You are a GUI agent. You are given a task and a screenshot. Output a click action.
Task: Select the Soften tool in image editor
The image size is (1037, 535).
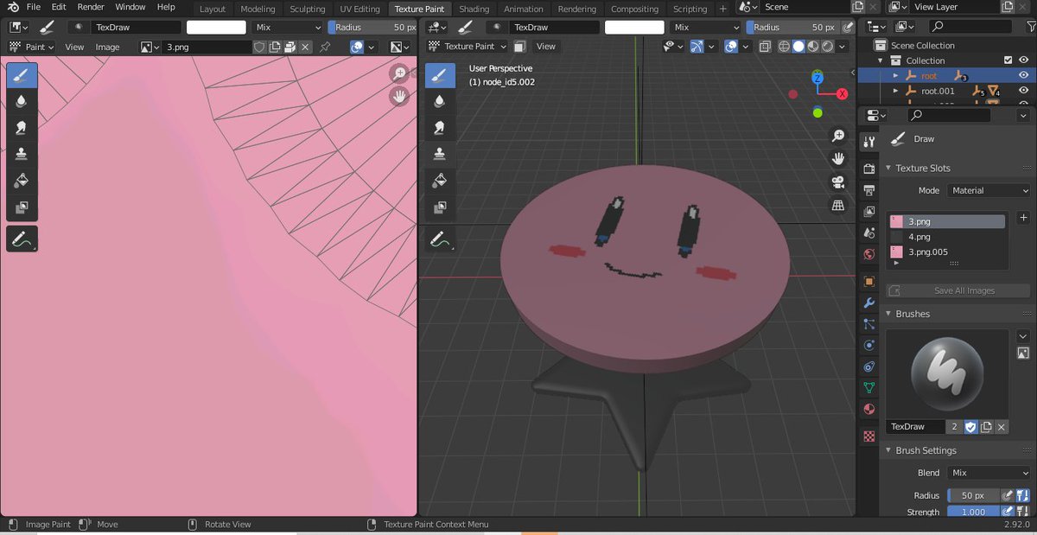click(x=22, y=101)
